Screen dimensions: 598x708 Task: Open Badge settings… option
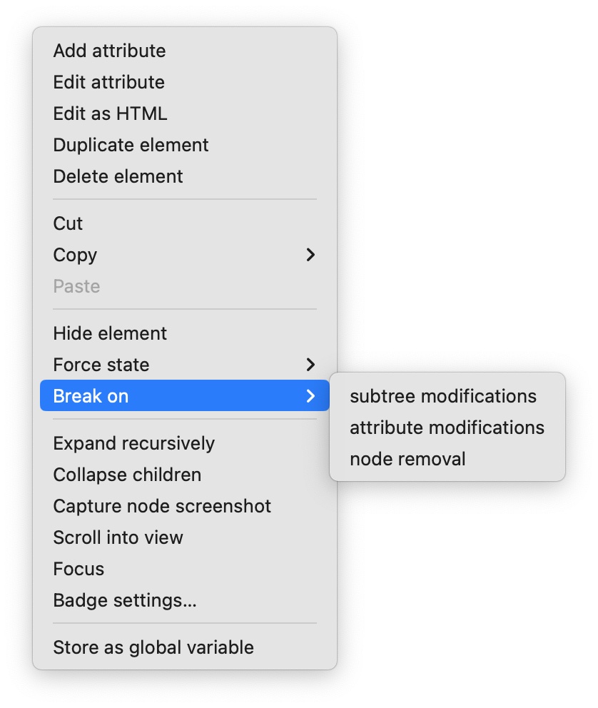pos(124,600)
